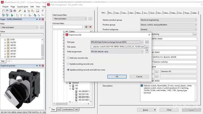203x114 pixels.
Task: Click the SIE.3SU1900 part icon
Action: click(76, 100)
